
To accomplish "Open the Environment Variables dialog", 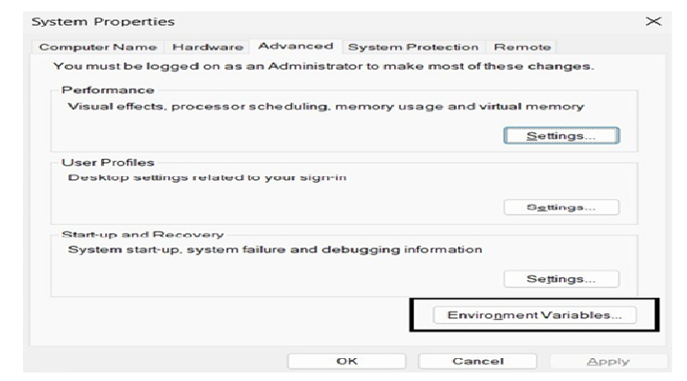I will [x=534, y=314].
